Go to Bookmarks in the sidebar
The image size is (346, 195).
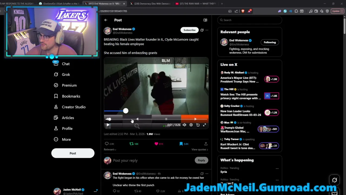pos(67,96)
